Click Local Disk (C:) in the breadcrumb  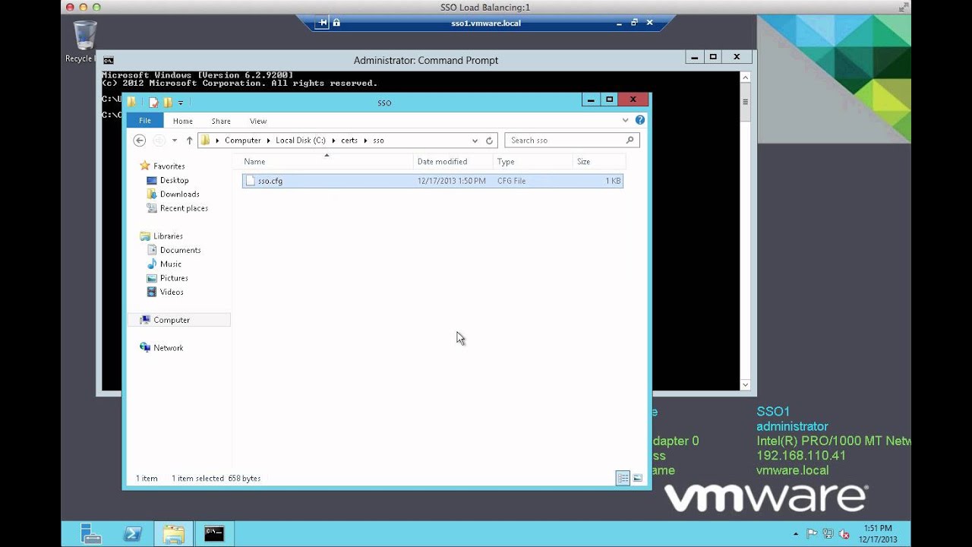click(x=300, y=141)
